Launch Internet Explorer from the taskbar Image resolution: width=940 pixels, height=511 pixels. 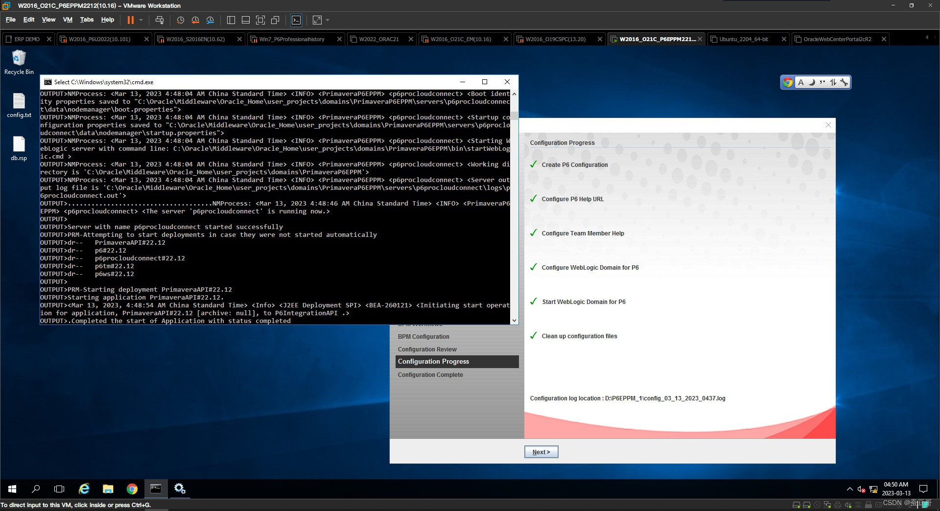point(84,488)
